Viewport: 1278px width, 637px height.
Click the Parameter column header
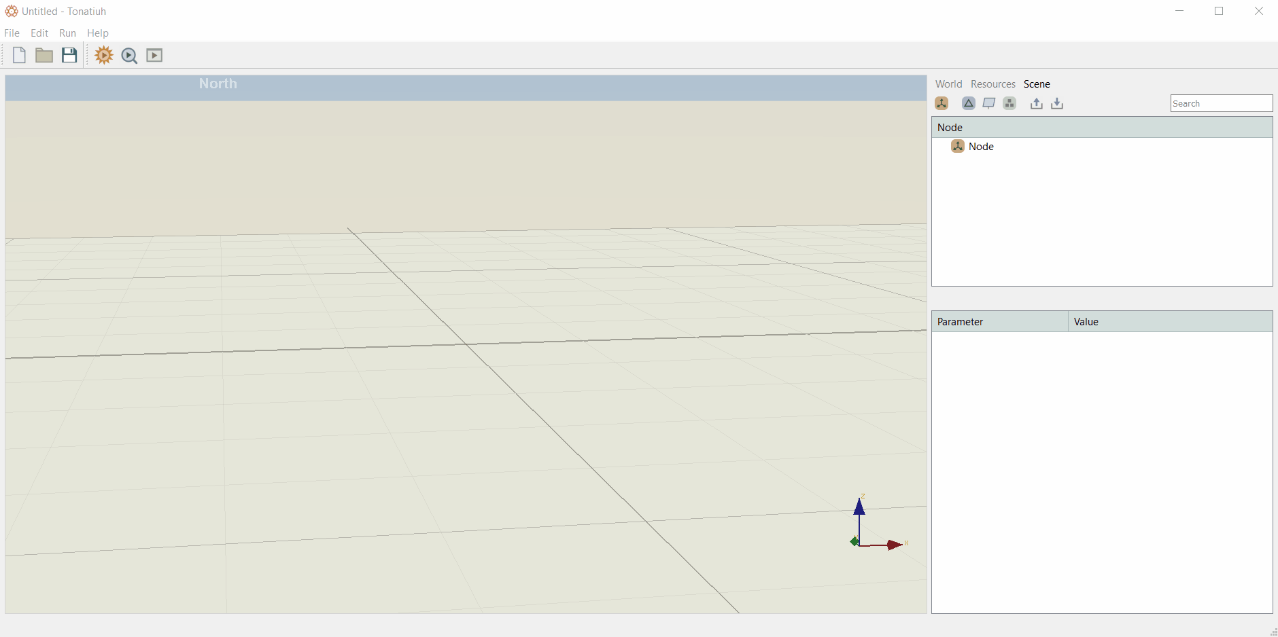pos(1000,322)
